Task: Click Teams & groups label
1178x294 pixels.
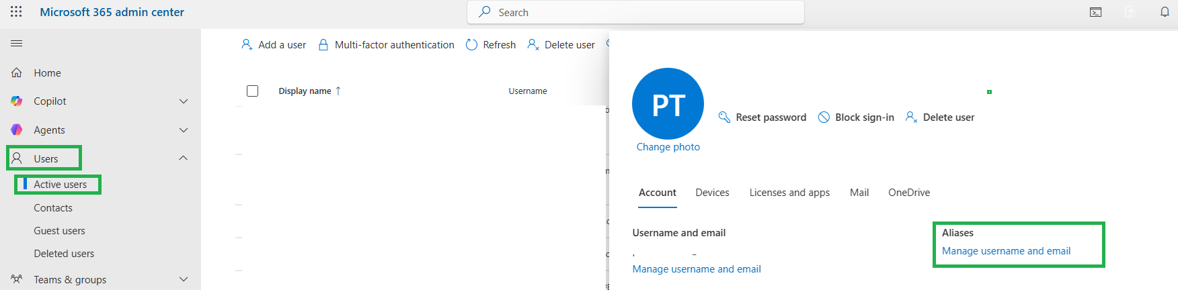Action: click(x=70, y=279)
